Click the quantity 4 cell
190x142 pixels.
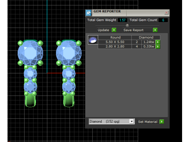[x=137, y=47]
